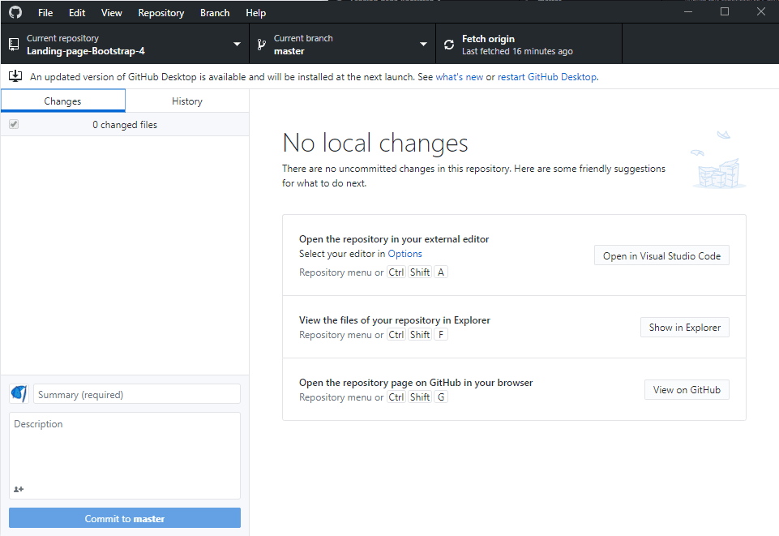
Task: Switch to the History tab
Action: (x=186, y=101)
